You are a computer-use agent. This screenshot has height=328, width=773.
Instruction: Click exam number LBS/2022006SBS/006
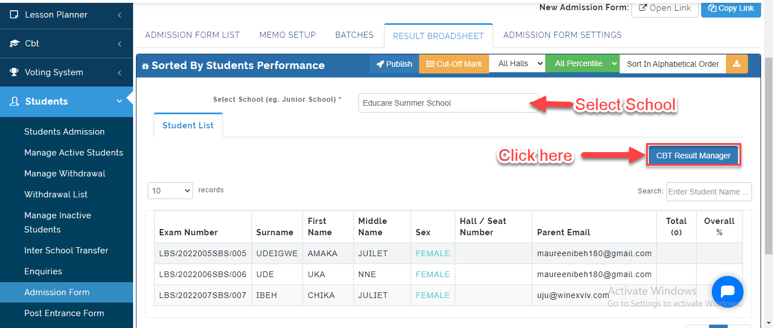coord(203,274)
